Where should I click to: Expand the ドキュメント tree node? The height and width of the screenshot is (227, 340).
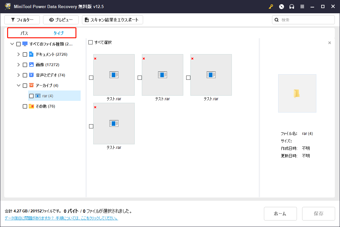(x=18, y=54)
